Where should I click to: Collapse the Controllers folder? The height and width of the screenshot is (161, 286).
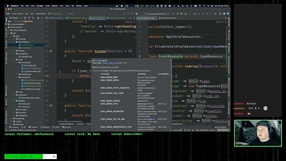tap(17, 63)
